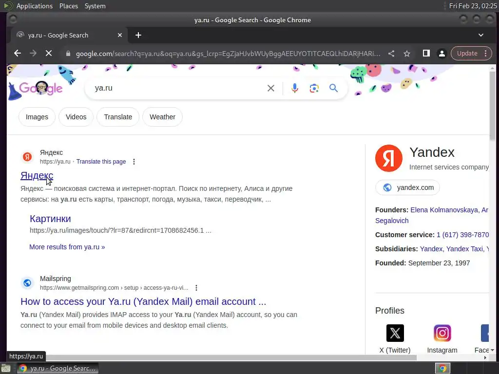The image size is (499, 374).
Task: Click the show desktop icon in the bottom panel
Action: click(5, 369)
